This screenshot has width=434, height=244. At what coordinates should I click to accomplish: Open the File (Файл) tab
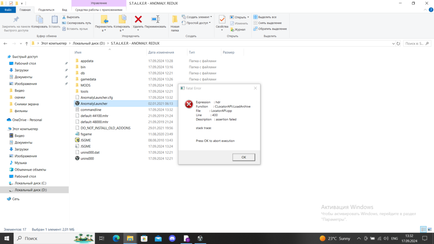[x=8, y=10]
